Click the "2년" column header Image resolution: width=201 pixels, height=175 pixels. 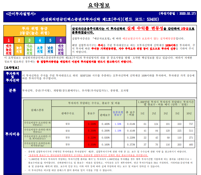[154, 114]
